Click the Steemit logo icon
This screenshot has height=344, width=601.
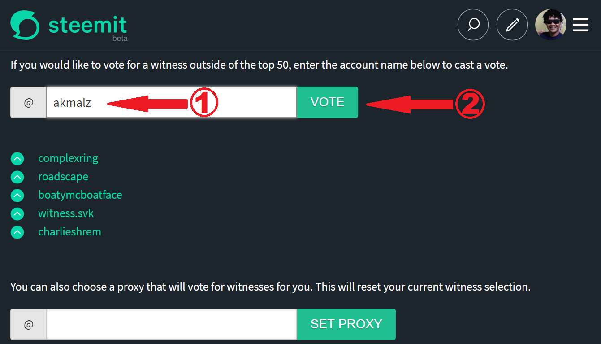coord(26,25)
